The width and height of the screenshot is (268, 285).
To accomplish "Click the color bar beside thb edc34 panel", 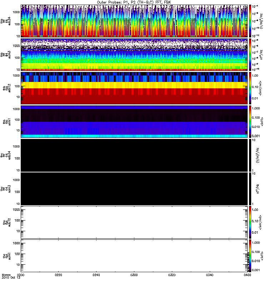I will pyautogui.click(x=250, y=21).
